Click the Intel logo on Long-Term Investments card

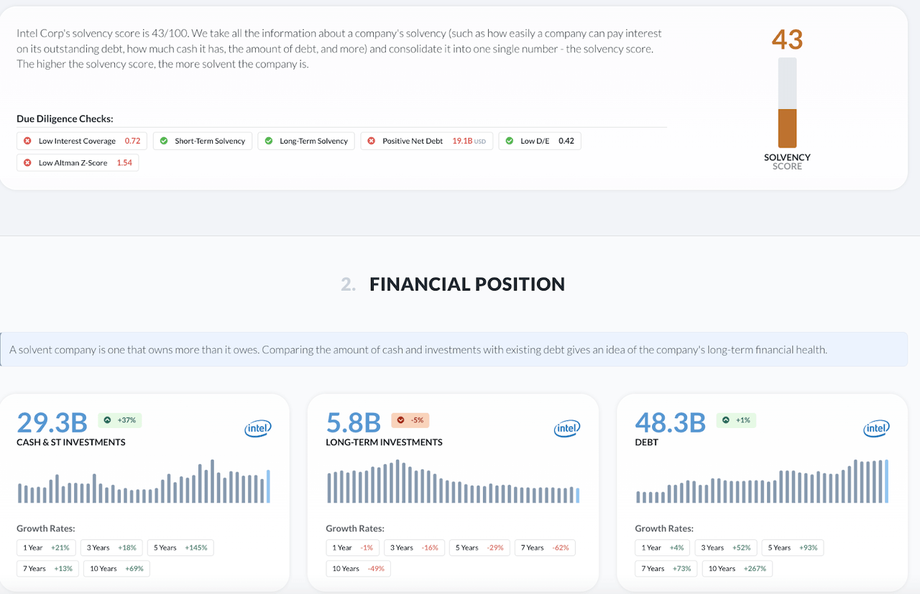pos(567,429)
